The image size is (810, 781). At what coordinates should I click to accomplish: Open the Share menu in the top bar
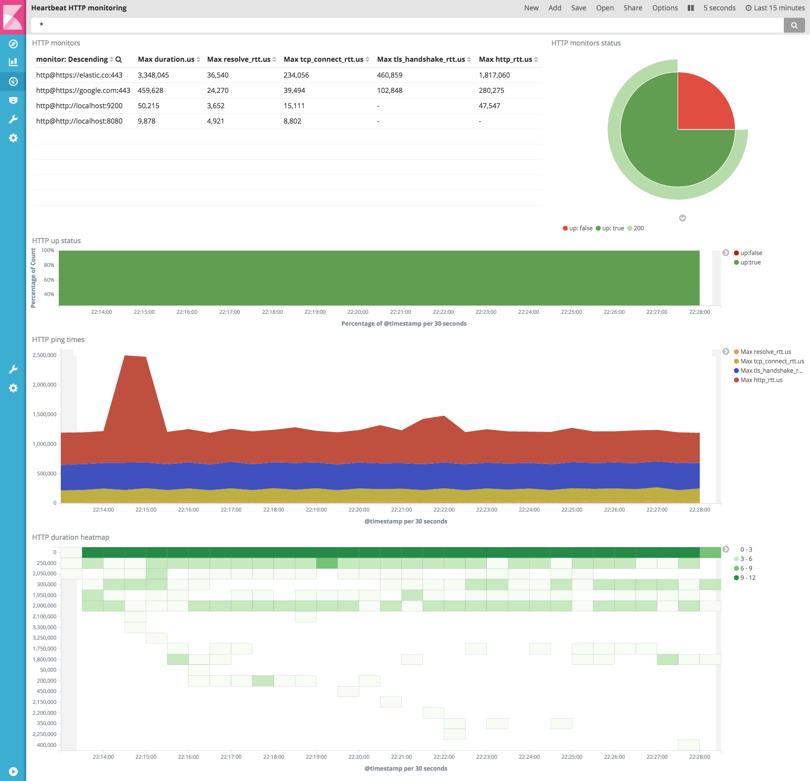click(633, 8)
